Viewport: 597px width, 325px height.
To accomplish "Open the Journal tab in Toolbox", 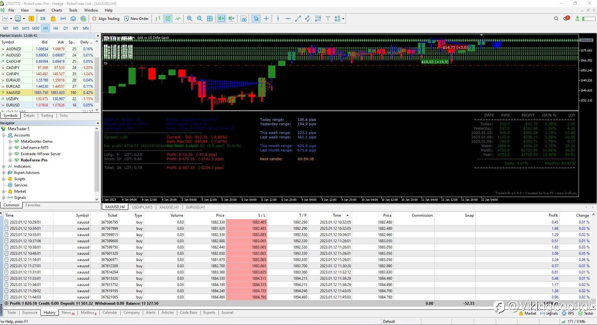I will tap(227, 313).
